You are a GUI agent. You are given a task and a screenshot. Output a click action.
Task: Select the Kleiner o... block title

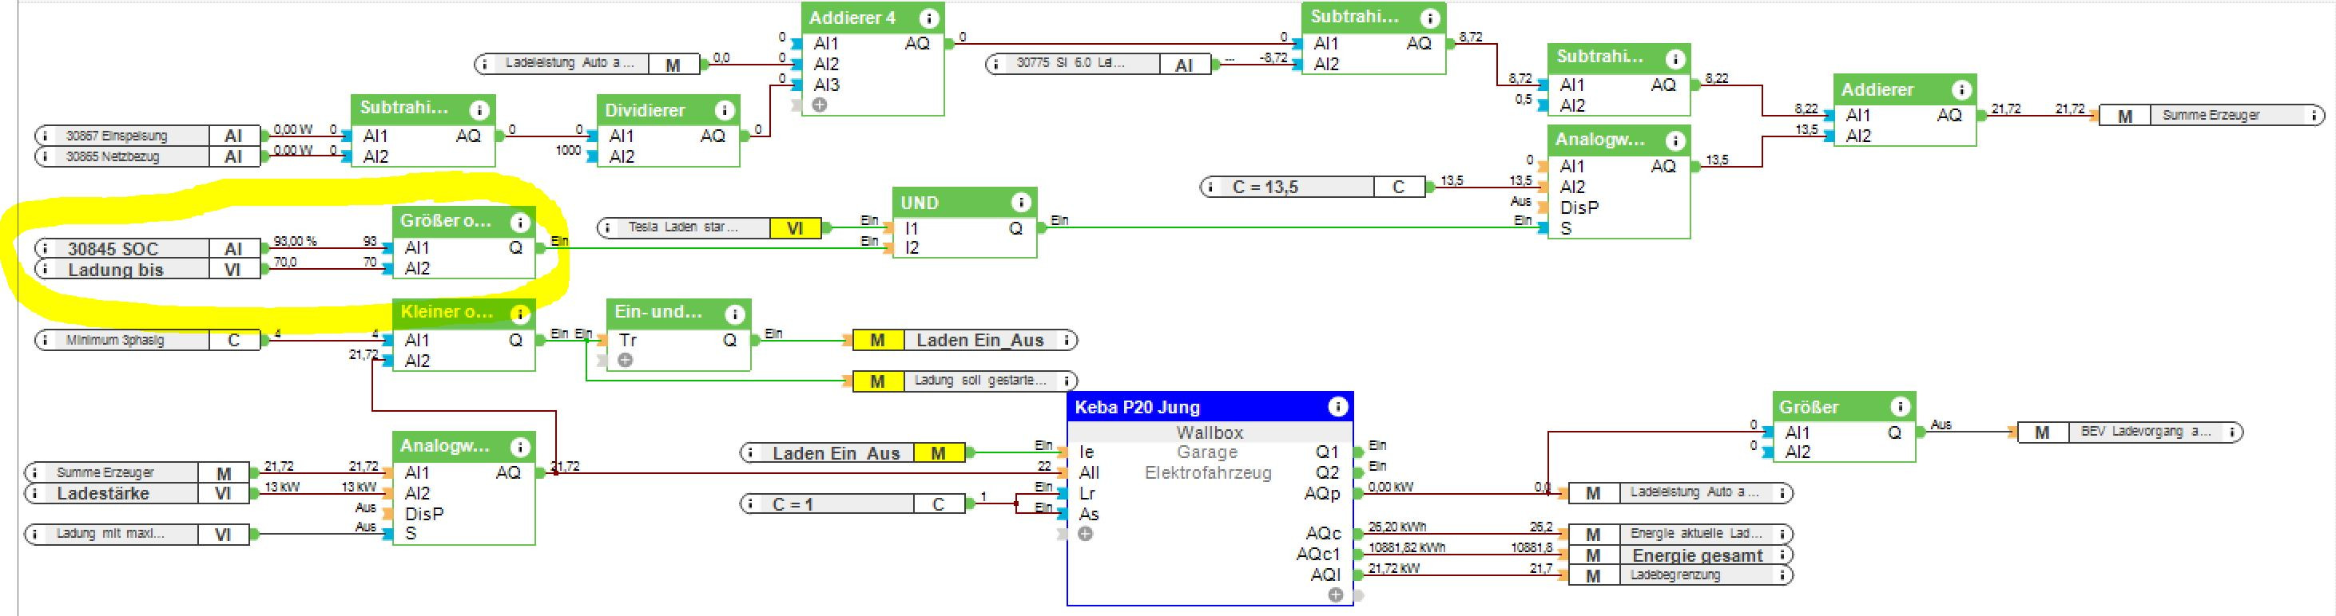(x=446, y=313)
